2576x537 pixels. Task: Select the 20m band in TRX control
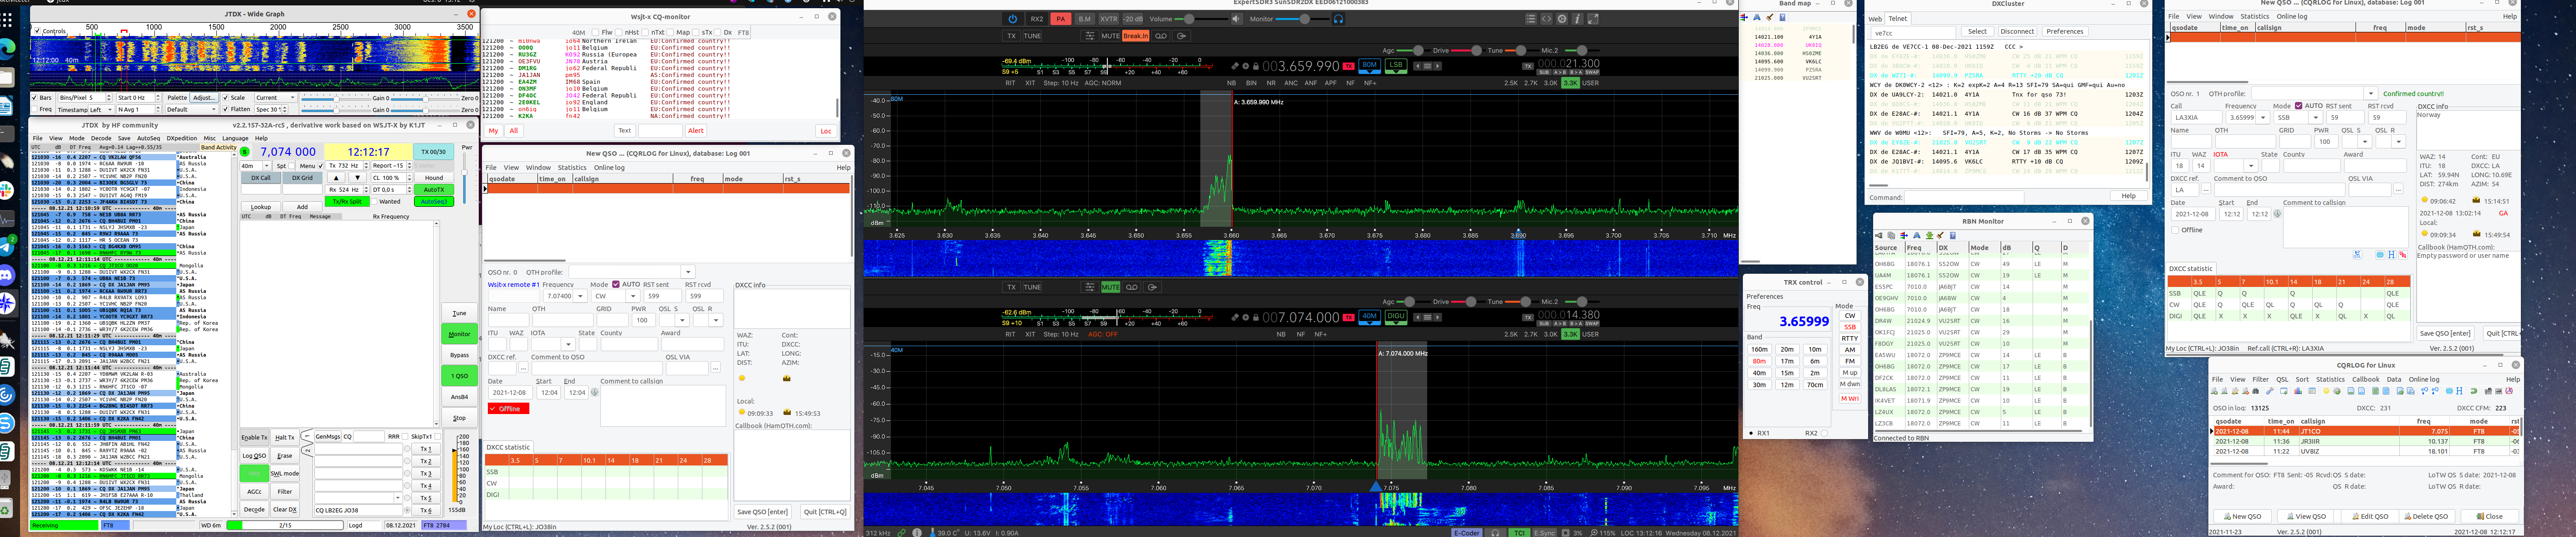click(x=1786, y=349)
